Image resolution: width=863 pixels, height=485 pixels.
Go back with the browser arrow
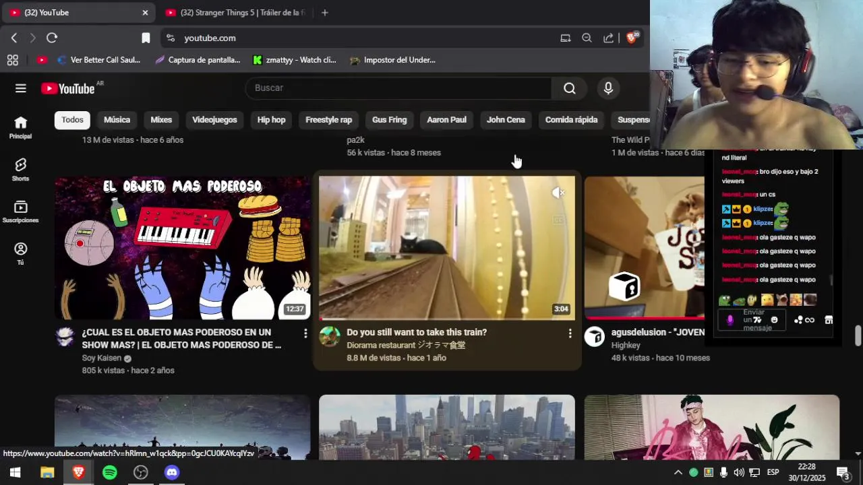pyautogui.click(x=14, y=38)
